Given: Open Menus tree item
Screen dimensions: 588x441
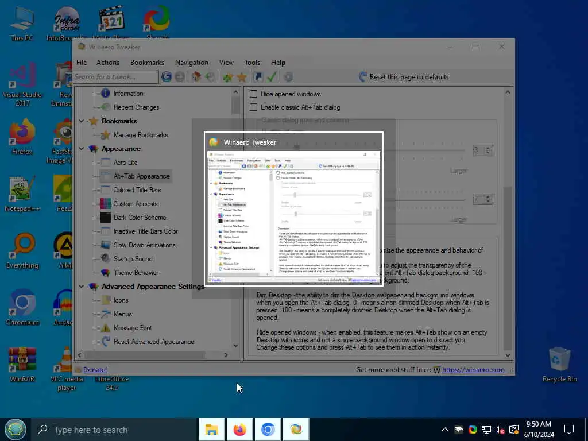Looking at the screenshot, I should click(123, 314).
